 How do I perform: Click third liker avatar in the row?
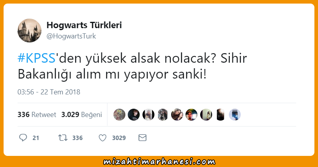[x=148, y=115]
